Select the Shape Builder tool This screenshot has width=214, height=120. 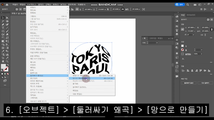[x=3, y=44]
